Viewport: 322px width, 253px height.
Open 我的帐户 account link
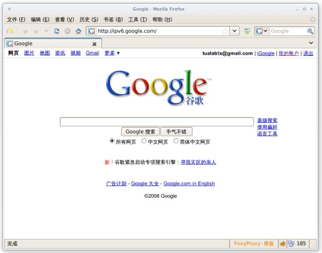[288, 53]
